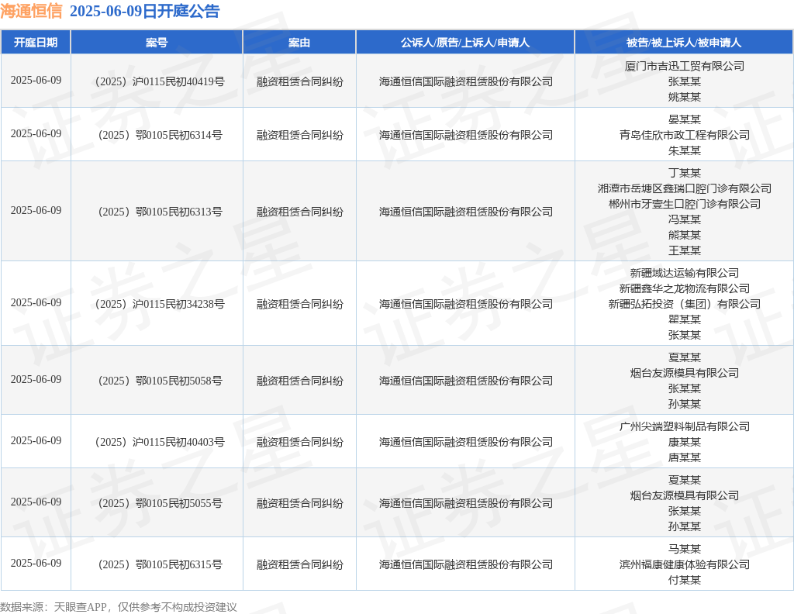Select the 案号 column header
The height and width of the screenshot is (614, 794).
coord(157,43)
